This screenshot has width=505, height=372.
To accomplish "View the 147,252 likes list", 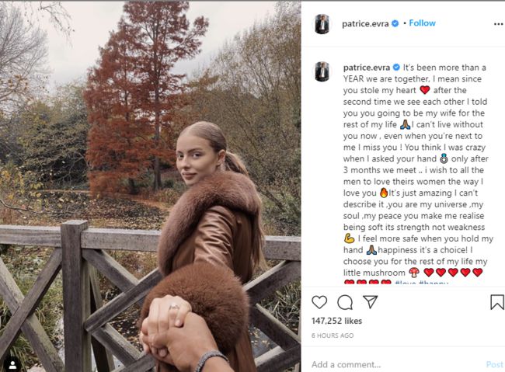I will [337, 321].
